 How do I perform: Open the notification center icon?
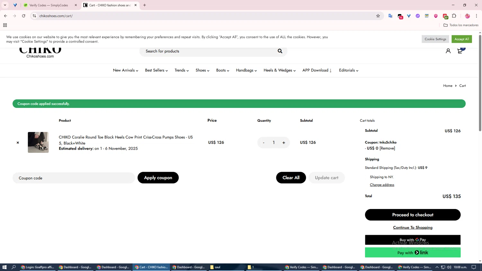click(x=474, y=267)
